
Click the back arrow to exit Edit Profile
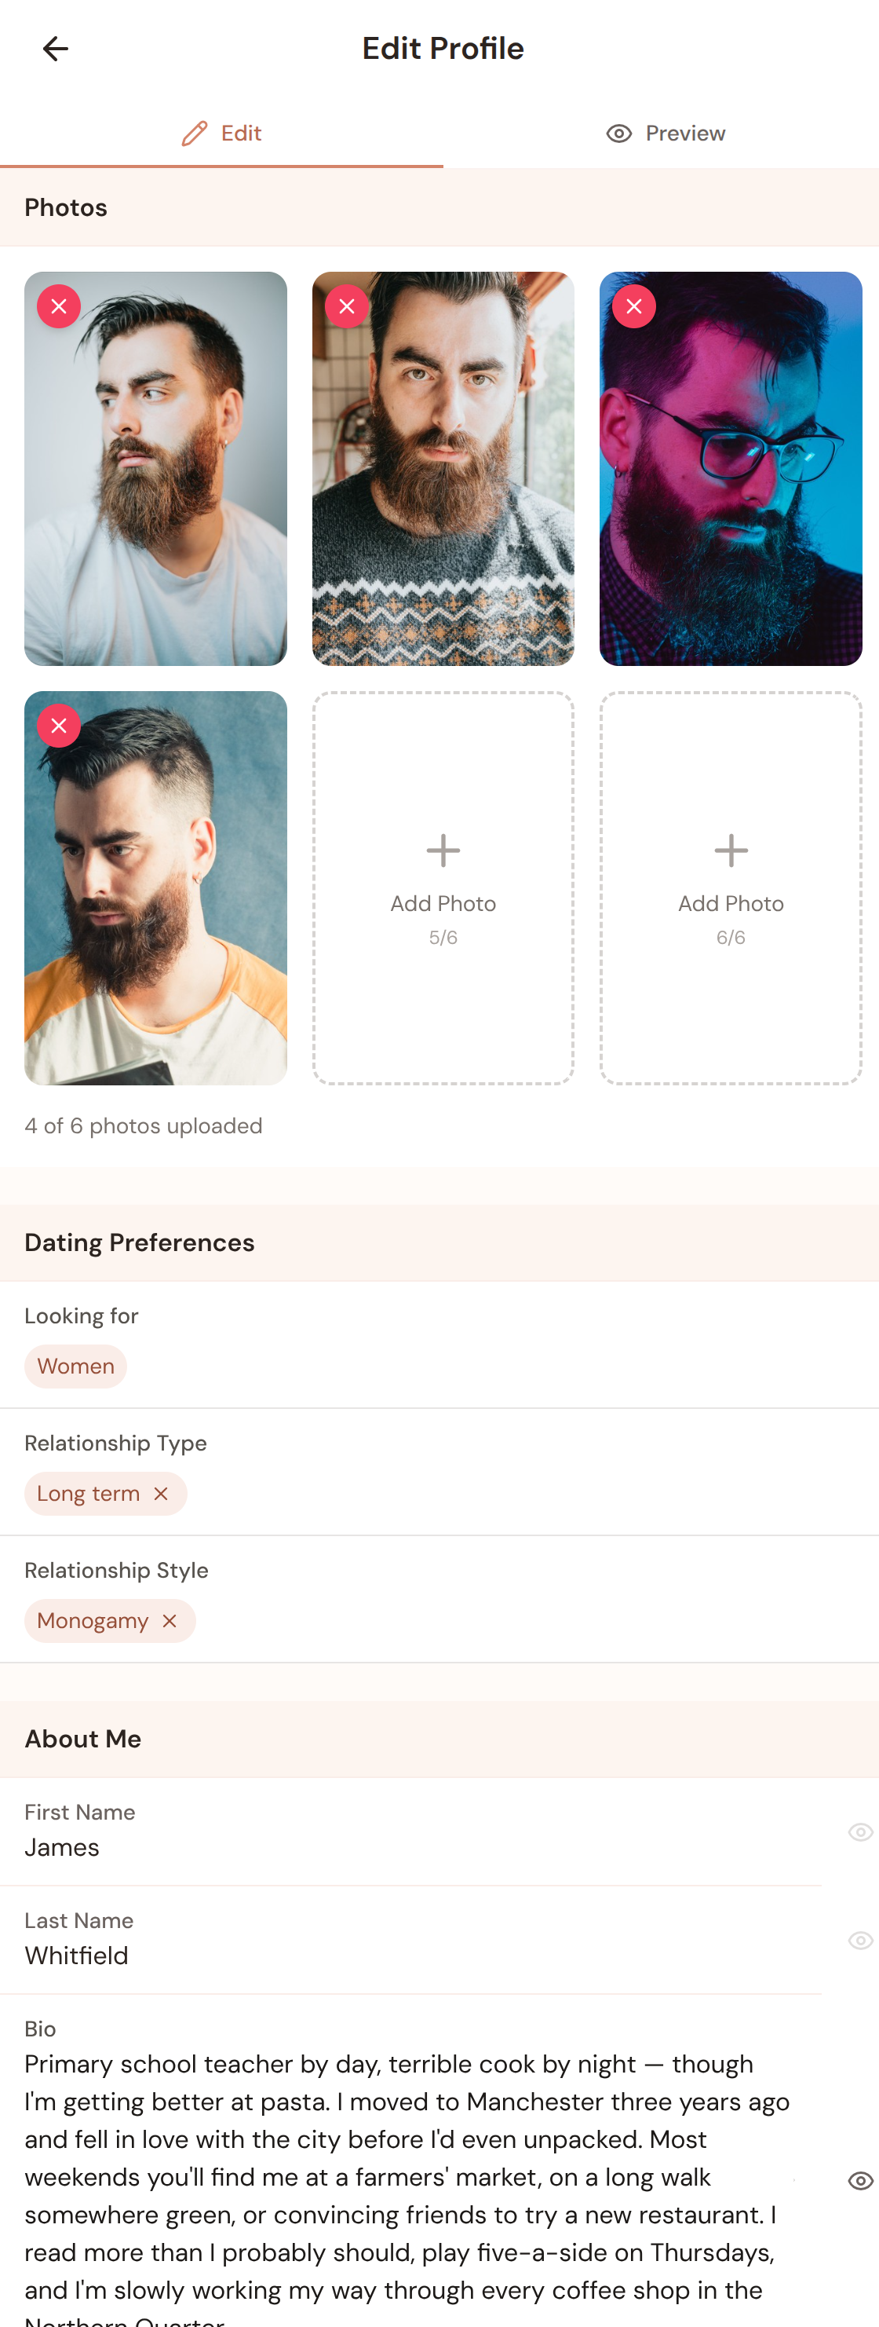coord(55,48)
